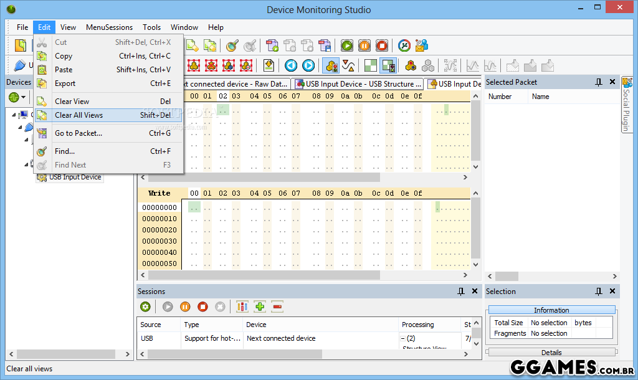
Task: Collapse the Processing (2) tree node
Action: pyautogui.click(x=403, y=338)
